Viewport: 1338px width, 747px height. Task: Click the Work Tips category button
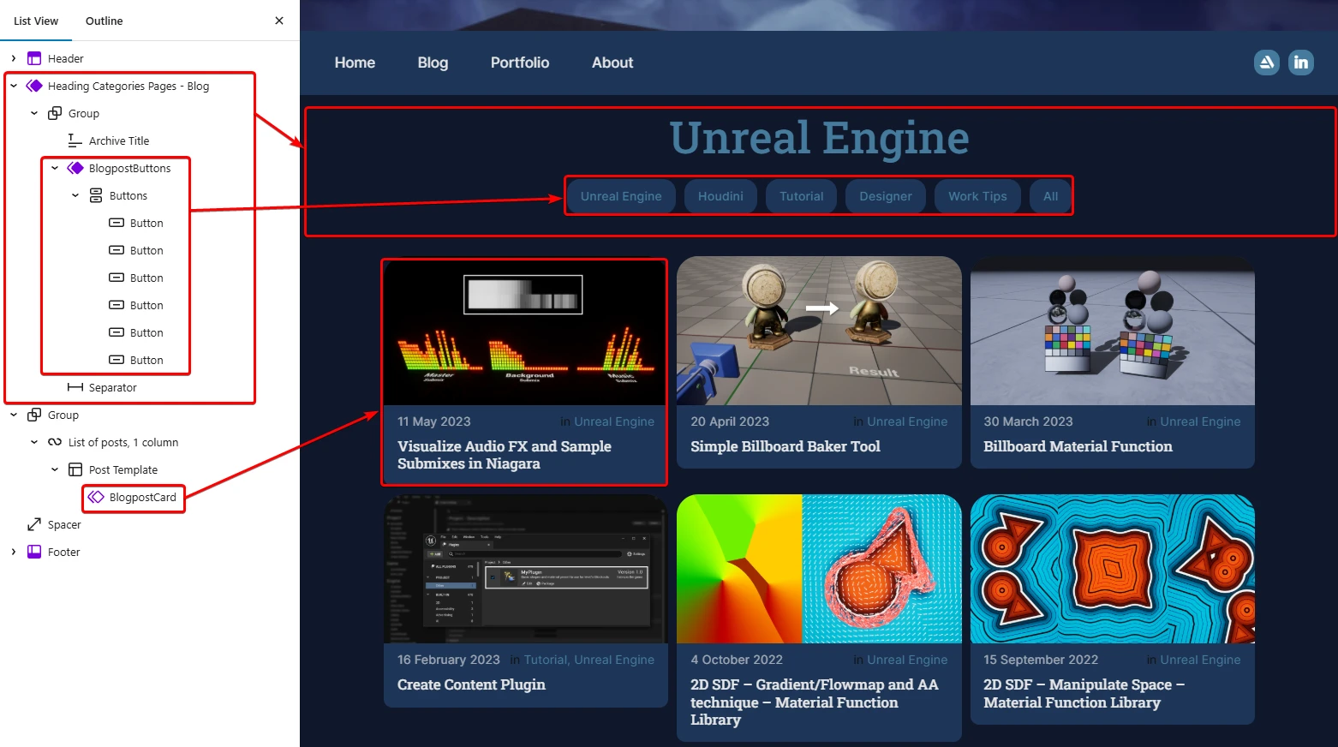(977, 196)
